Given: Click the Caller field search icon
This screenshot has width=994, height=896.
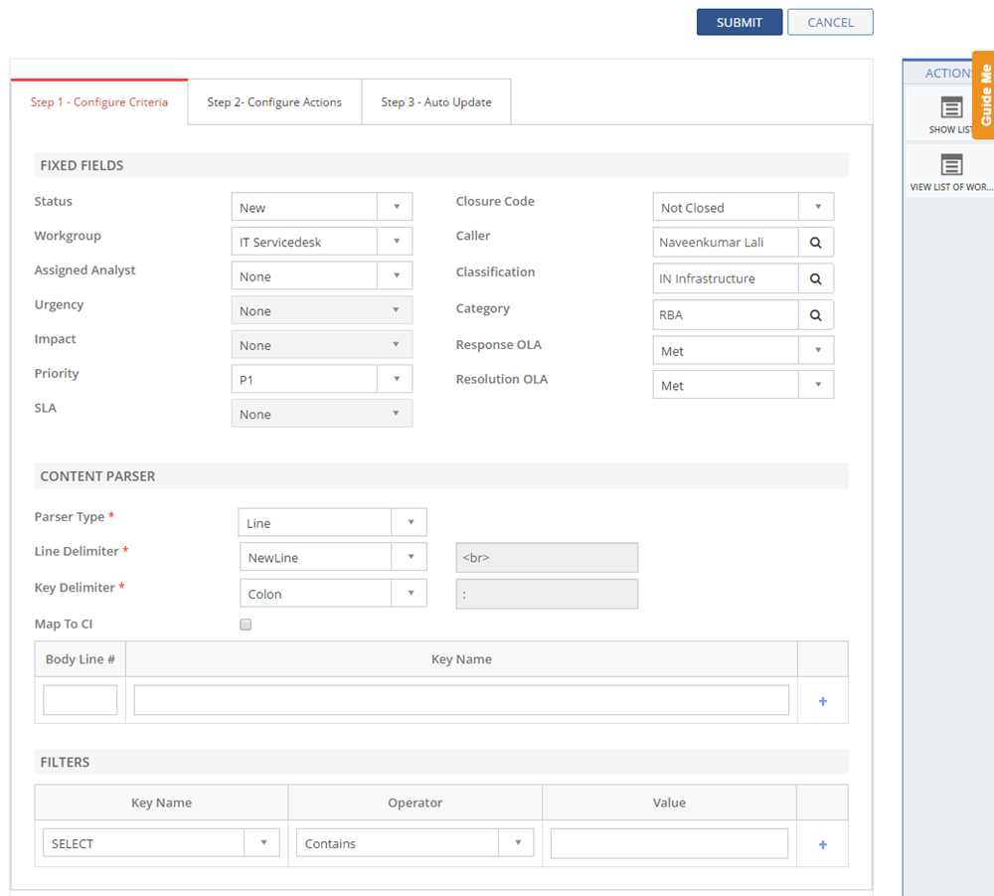Looking at the screenshot, I should [x=815, y=243].
